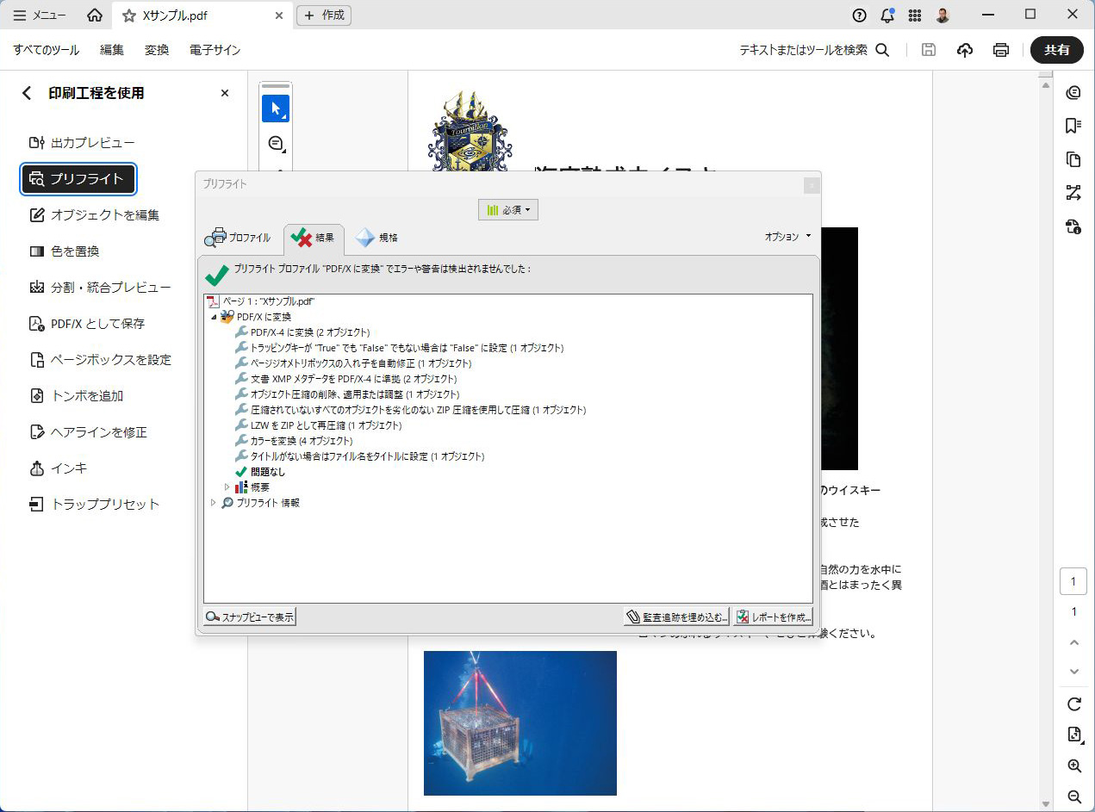Open the 必須 library dropdown
The height and width of the screenshot is (812, 1095).
pos(508,209)
